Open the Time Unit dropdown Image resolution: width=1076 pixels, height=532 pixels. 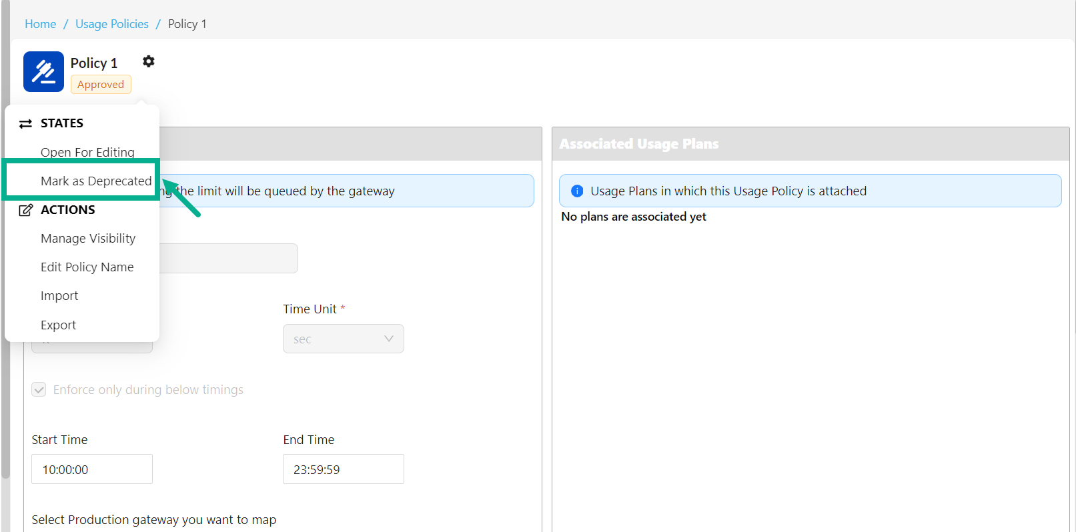coord(343,339)
